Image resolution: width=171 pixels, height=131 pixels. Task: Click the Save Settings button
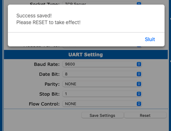pyautogui.click(x=102, y=115)
